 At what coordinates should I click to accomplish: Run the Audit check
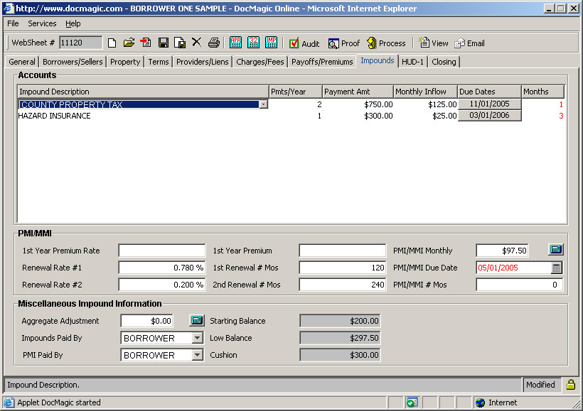(304, 43)
